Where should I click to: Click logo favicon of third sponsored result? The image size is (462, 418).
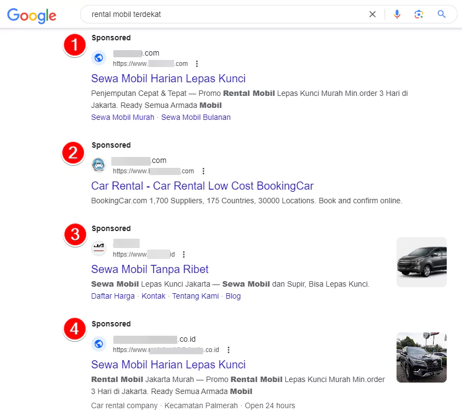point(99,248)
